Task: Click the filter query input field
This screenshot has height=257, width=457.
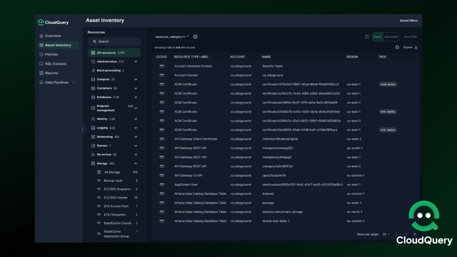Action: [256, 37]
